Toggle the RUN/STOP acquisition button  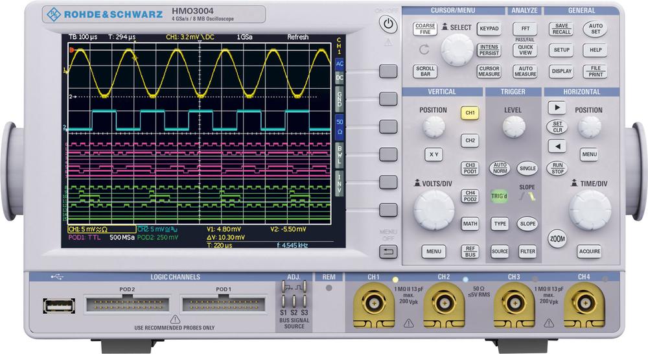click(557, 167)
